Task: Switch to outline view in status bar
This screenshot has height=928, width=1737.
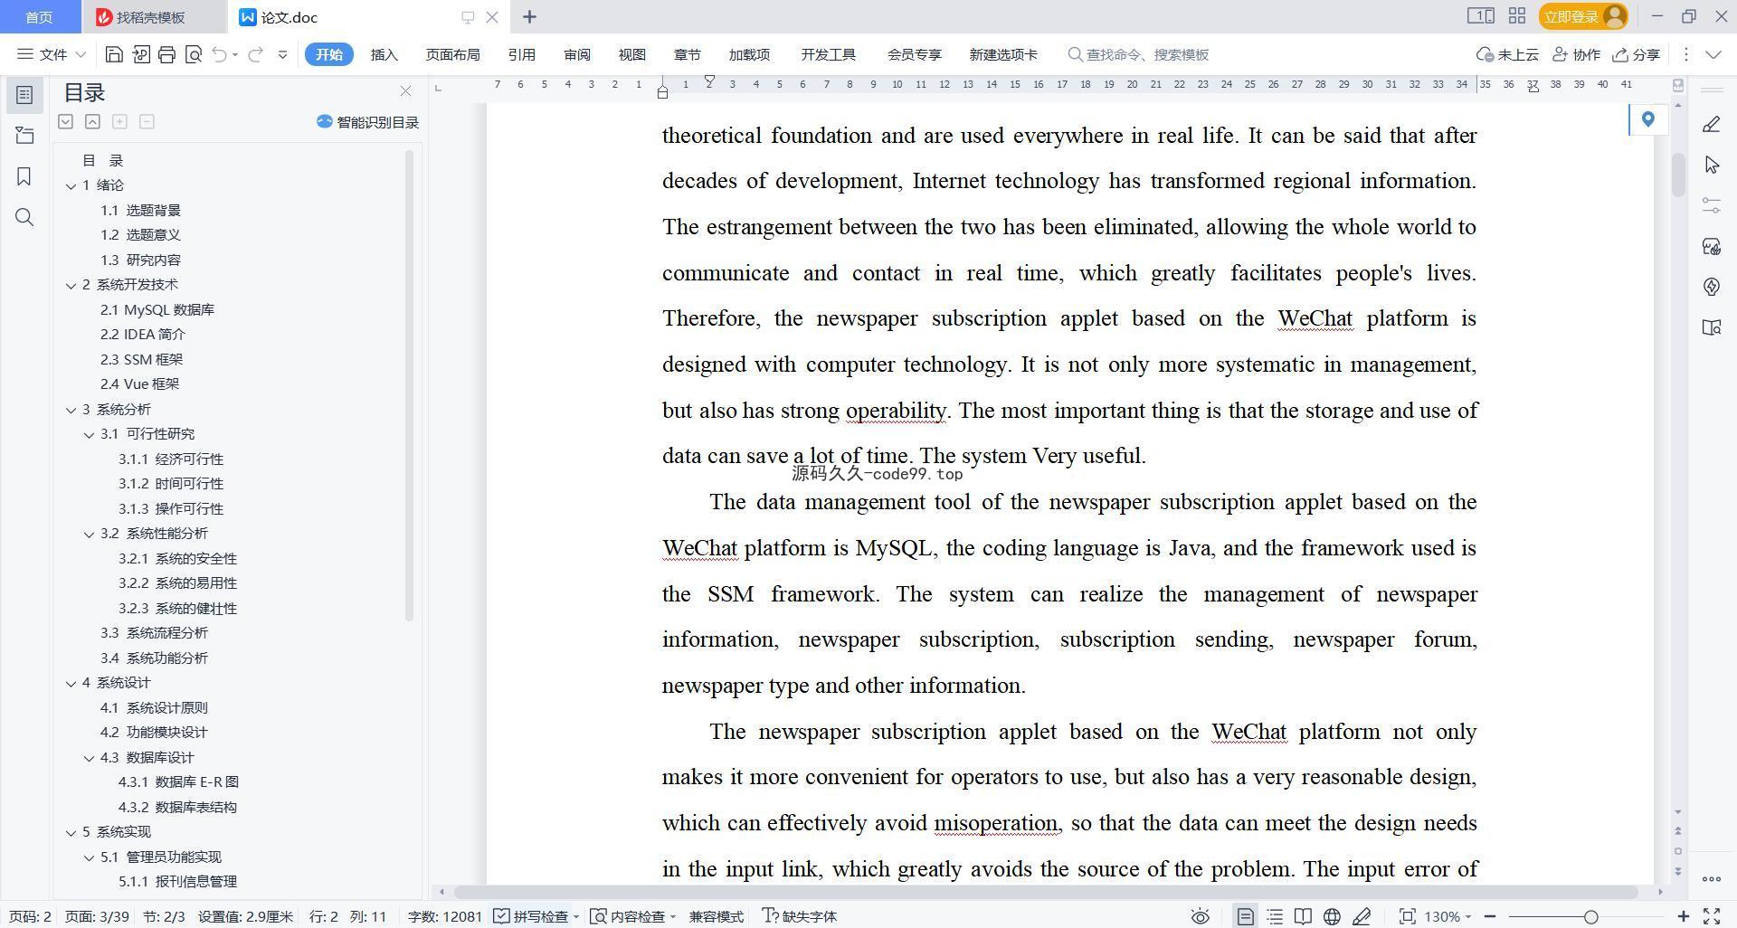Action: [1275, 916]
